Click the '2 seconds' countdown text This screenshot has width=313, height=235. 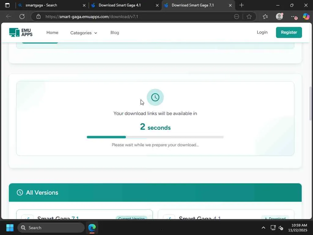coord(155,127)
